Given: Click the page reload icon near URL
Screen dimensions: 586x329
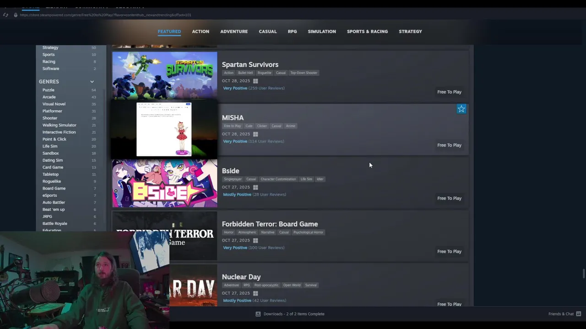Looking at the screenshot, I should click(x=5, y=15).
